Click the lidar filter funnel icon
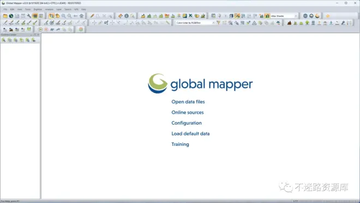The height and width of the screenshot is (203, 360). coord(218,23)
